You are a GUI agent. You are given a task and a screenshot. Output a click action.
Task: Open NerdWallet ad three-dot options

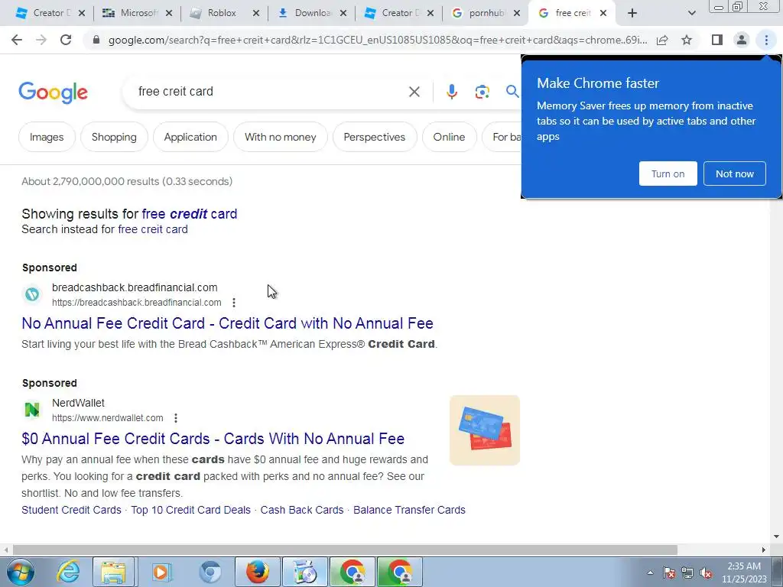[x=176, y=418]
